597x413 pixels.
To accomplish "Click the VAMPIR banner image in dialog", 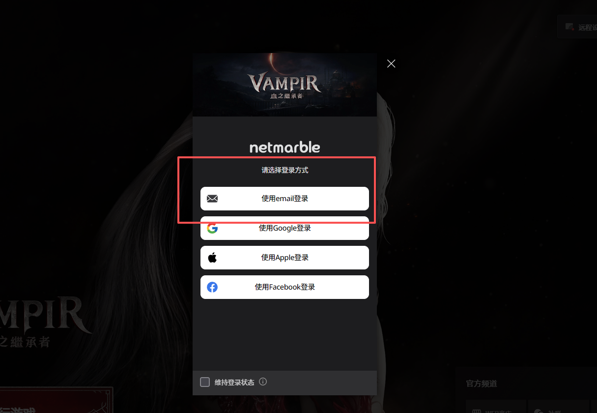I will (x=284, y=85).
